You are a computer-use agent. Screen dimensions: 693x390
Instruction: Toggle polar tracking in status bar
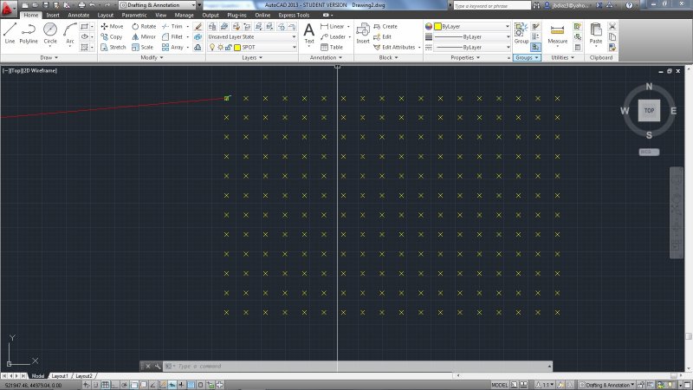tap(124, 385)
